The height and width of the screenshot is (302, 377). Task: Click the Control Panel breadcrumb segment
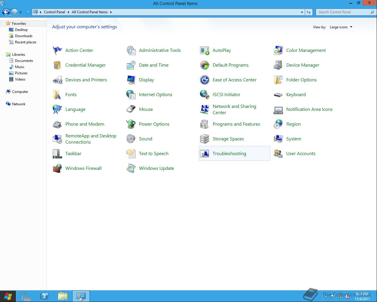54,12
